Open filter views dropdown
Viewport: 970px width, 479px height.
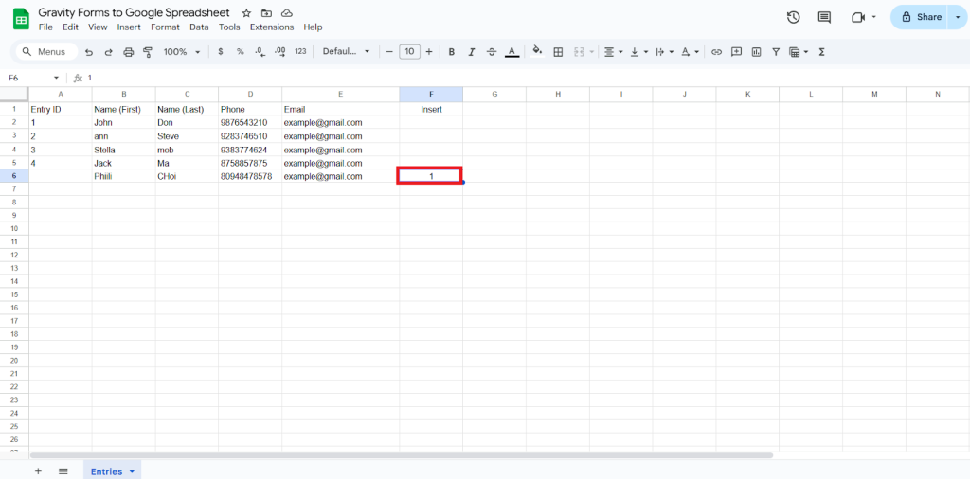[x=799, y=52]
